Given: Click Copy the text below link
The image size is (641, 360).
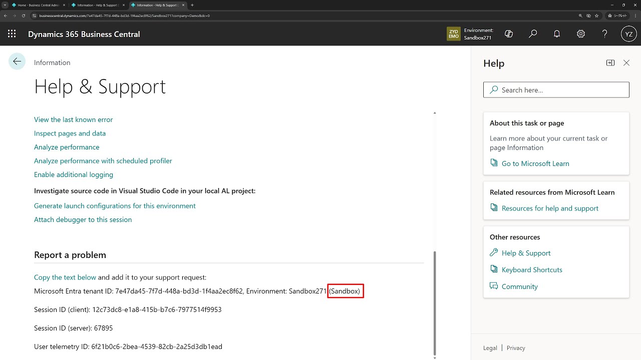Looking at the screenshot, I should pyautogui.click(x=65, y=277).
